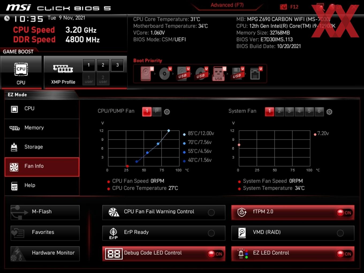Select USB key boot priority device
364x273 pixels.
coord(219,74)
